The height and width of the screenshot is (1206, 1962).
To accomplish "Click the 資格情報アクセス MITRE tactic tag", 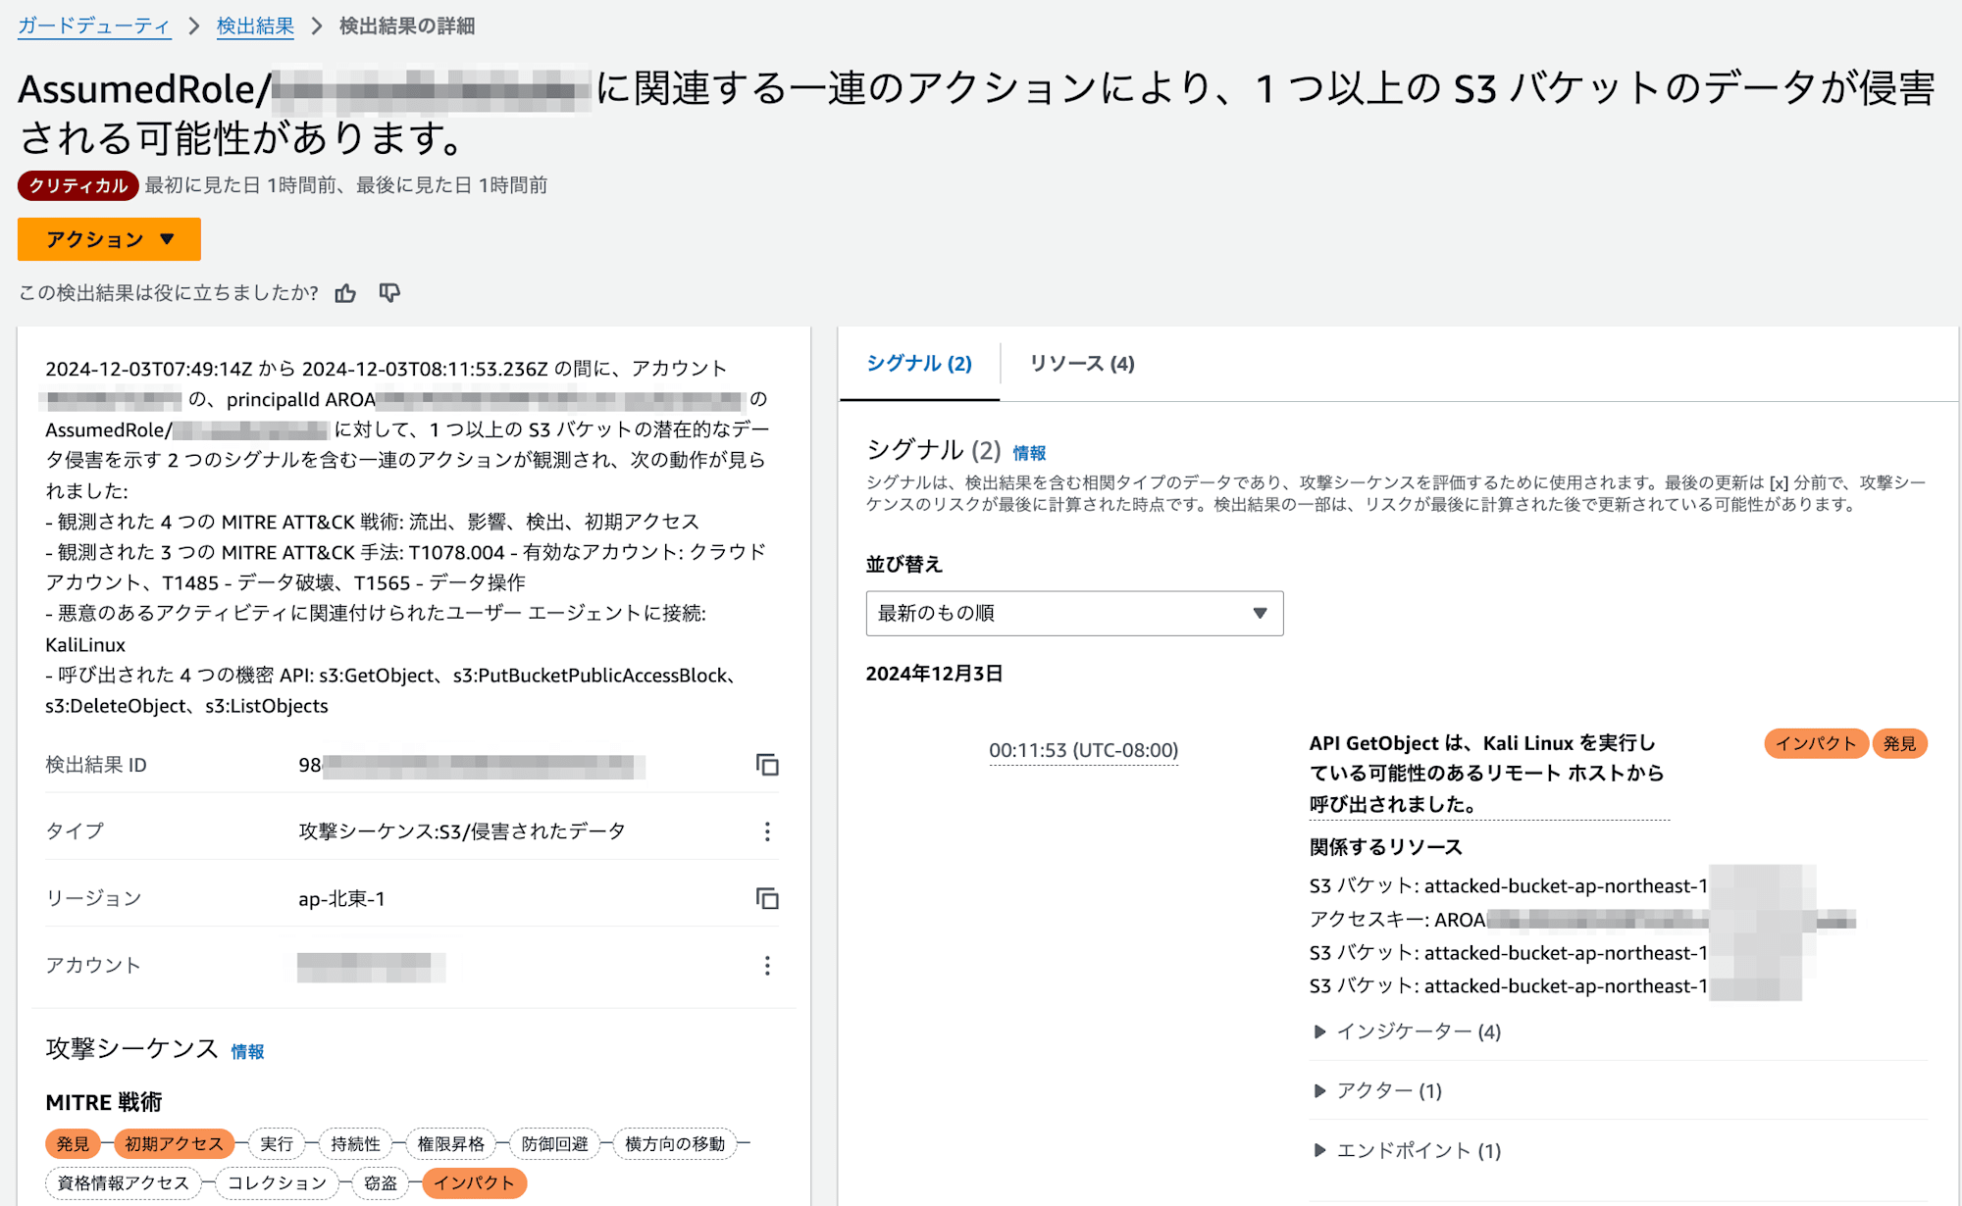I will click(x=124, y=1183).
